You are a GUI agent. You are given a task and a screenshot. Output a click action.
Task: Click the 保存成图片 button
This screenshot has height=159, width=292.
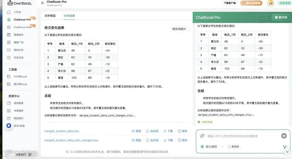click(179, 29)
